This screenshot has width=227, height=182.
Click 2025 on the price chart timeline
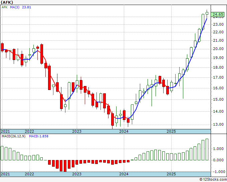click(171, 131)
